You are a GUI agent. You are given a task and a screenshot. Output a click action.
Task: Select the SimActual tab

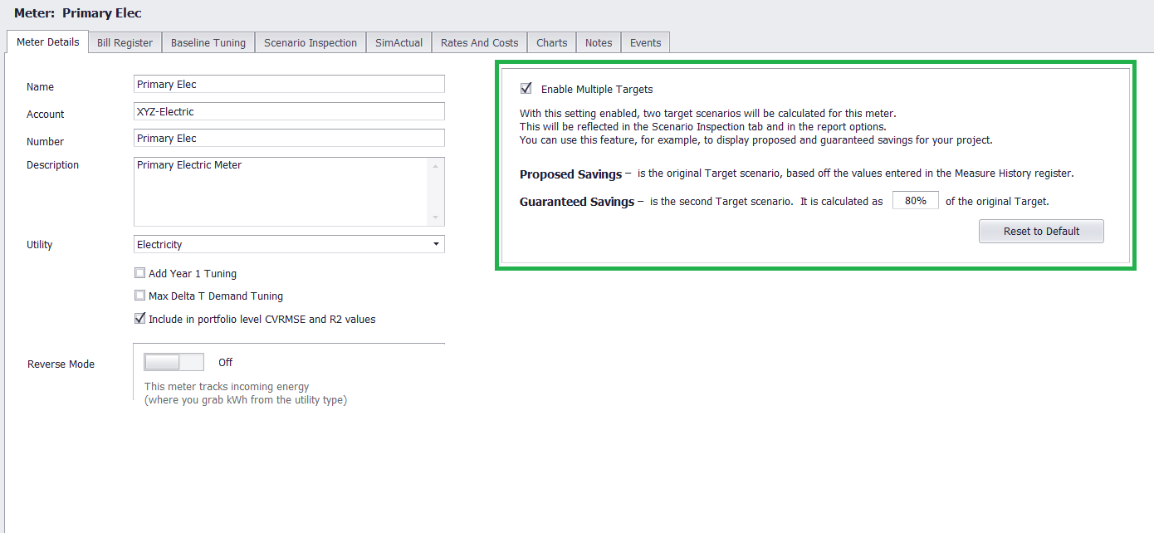[x=399, y=43]
